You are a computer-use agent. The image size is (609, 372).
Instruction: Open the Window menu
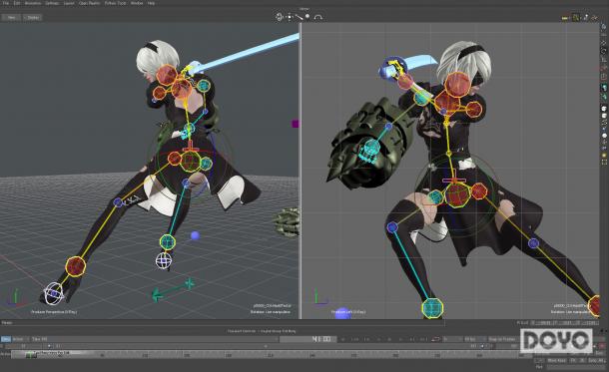click(137, 3)
